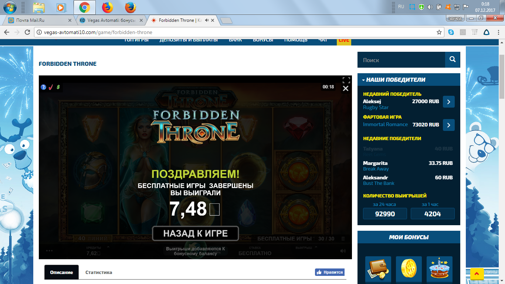505x284 pixels.
Task: Open the Immortal Romance game link
Action: coord(385,125)
